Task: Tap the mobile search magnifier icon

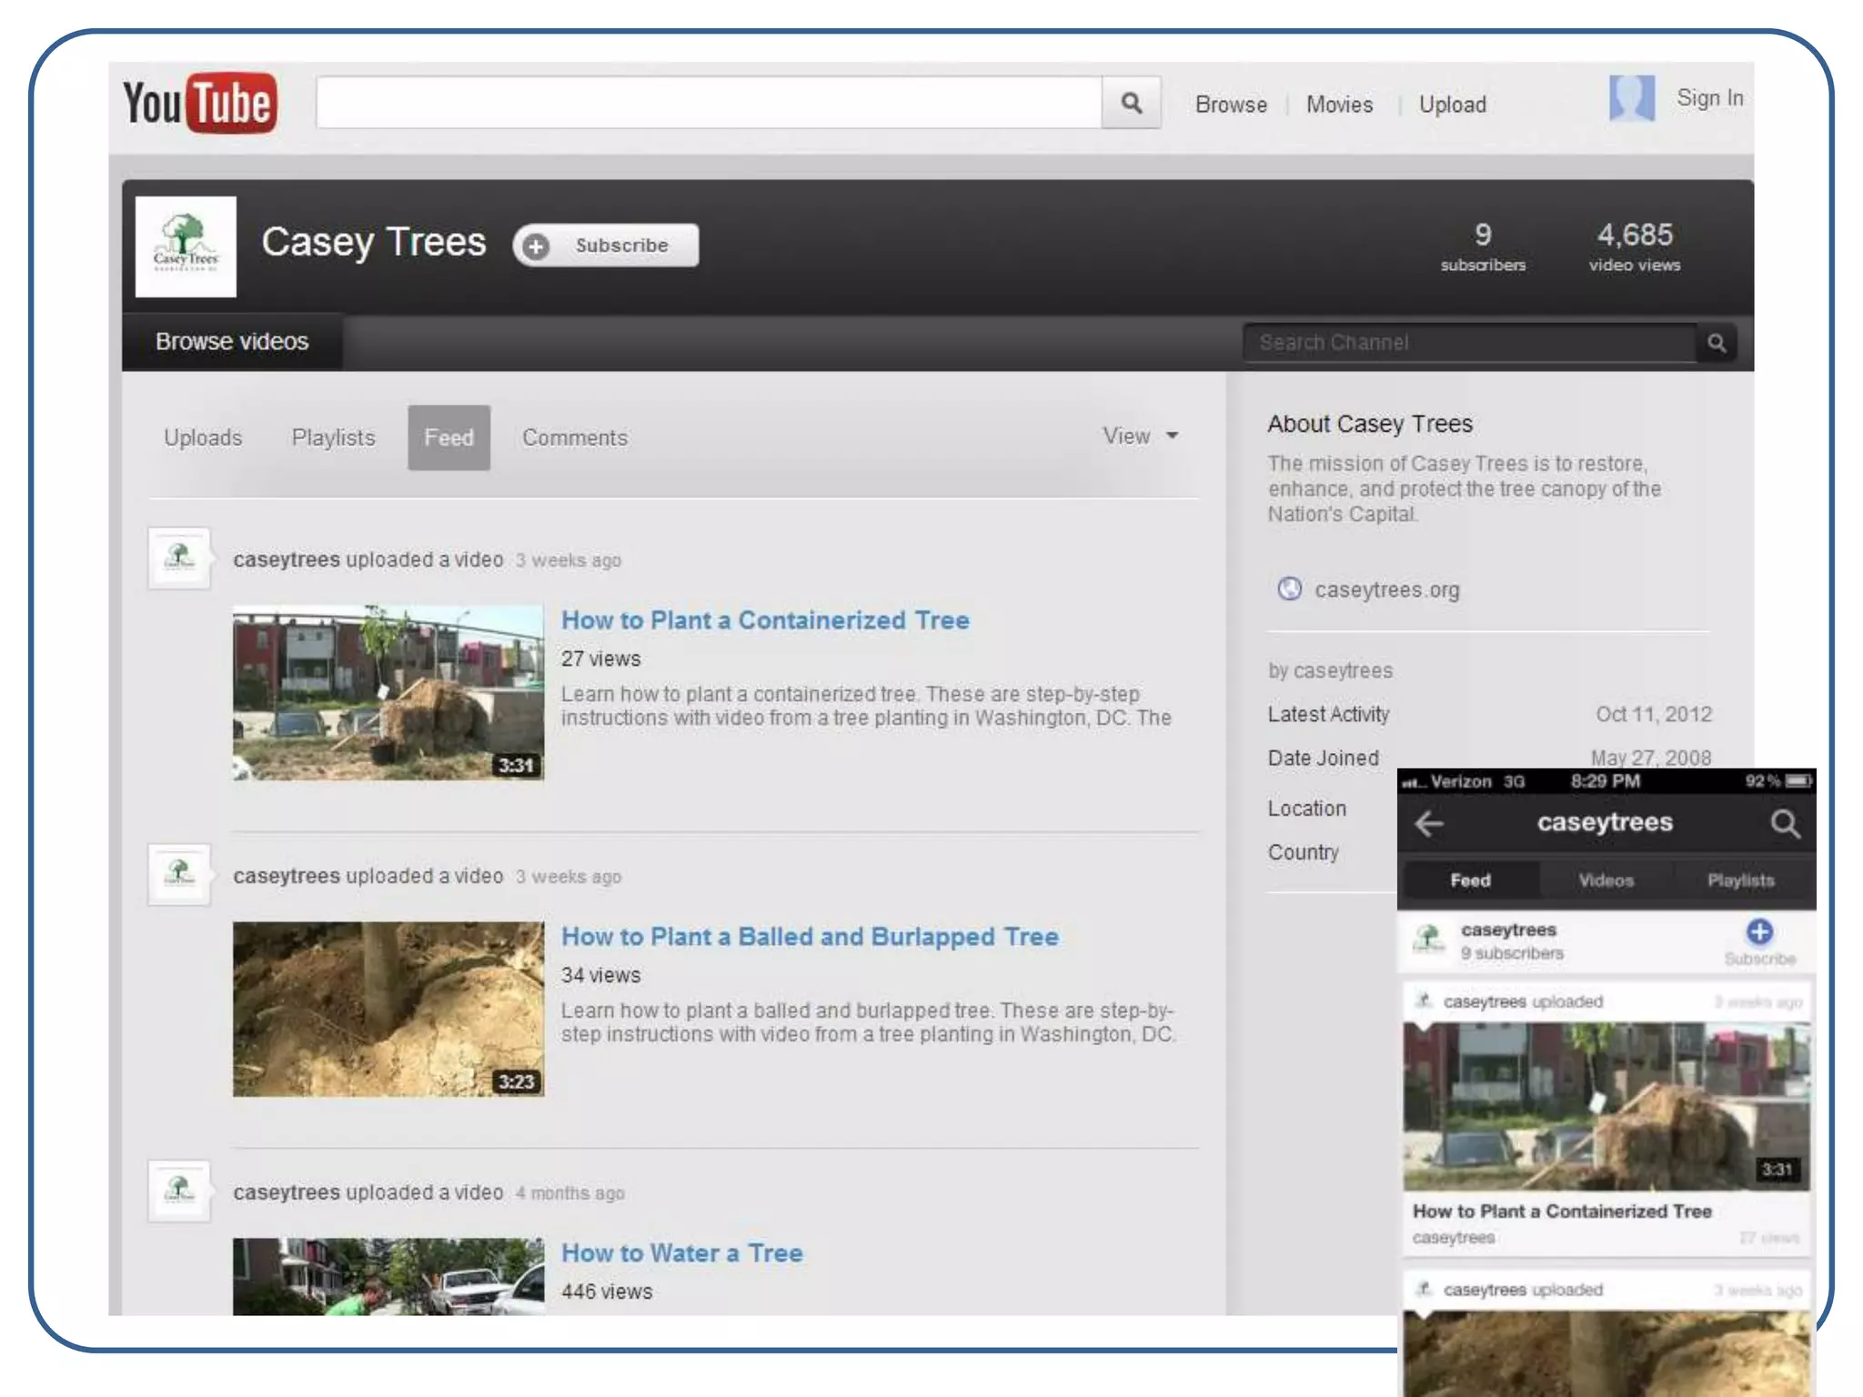Action: (1785, 824)
